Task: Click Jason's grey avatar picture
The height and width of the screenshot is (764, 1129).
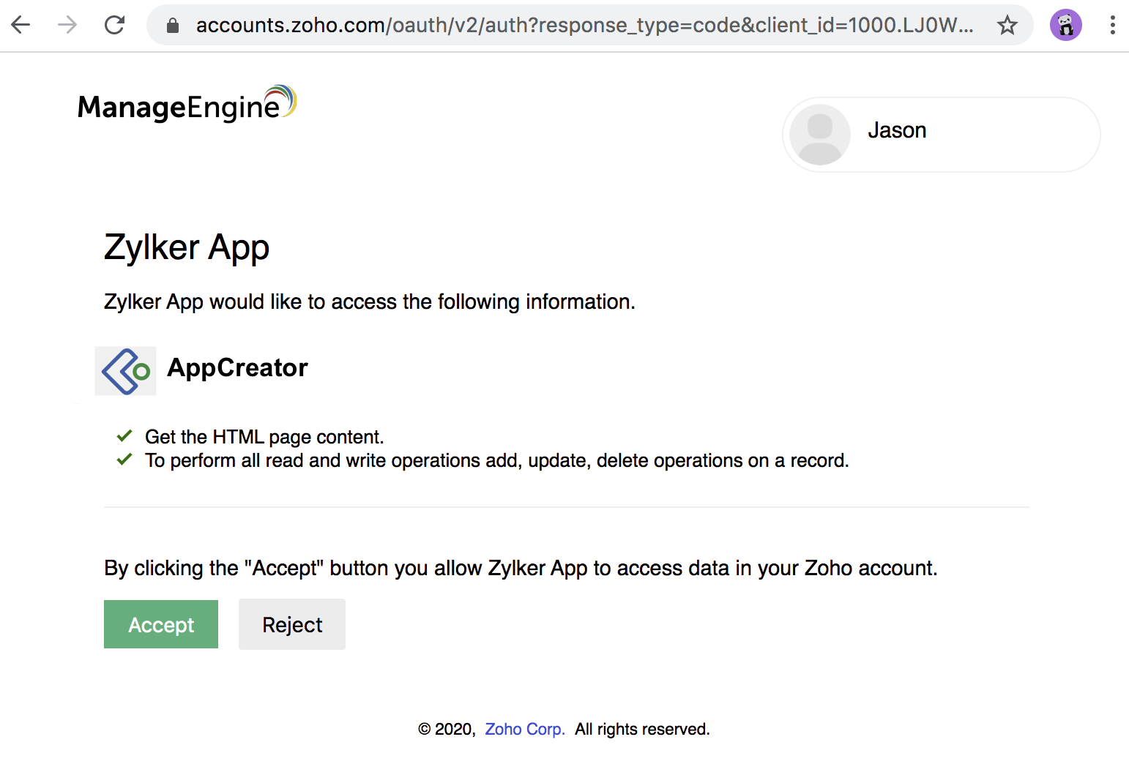Action: click(820, 135)
